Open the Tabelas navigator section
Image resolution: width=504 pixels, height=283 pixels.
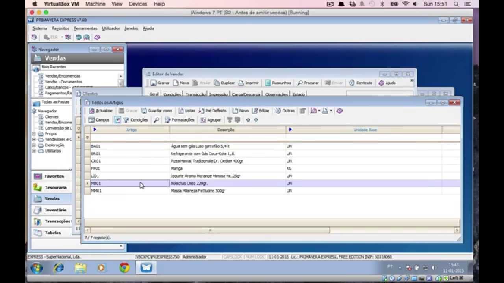click(51, 233)
